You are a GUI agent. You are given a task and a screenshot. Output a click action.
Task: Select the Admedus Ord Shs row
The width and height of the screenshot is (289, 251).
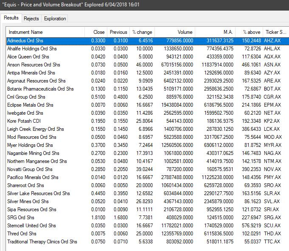tap(148, 41)
